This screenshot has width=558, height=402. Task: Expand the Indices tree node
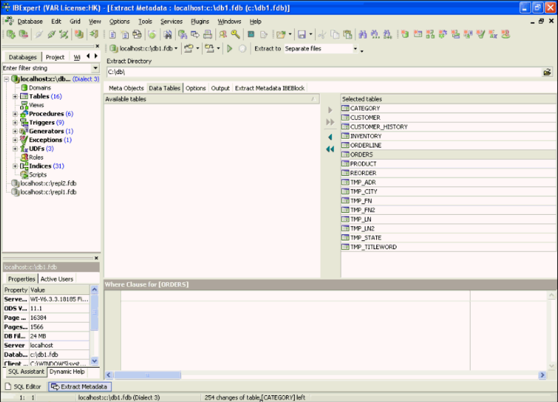(x=15, y=166)
